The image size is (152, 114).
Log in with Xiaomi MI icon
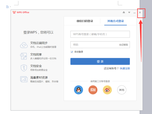click(93, 90)
